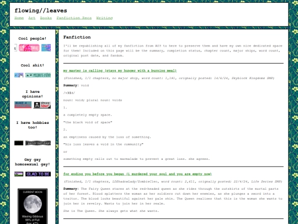Click the 'Fanfiction' page heading
Image resolution: width=298 pixels, height=224 pixels.
click(77, 38)
